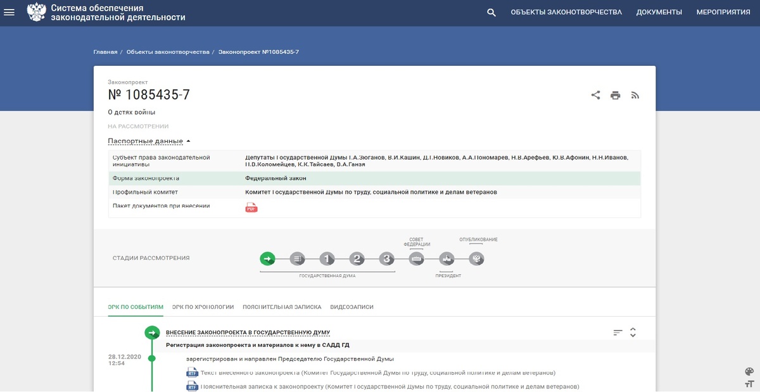Select Совет Федерации stage icon
The width and height of the screenshot is (760, 392).
[417, 258]
